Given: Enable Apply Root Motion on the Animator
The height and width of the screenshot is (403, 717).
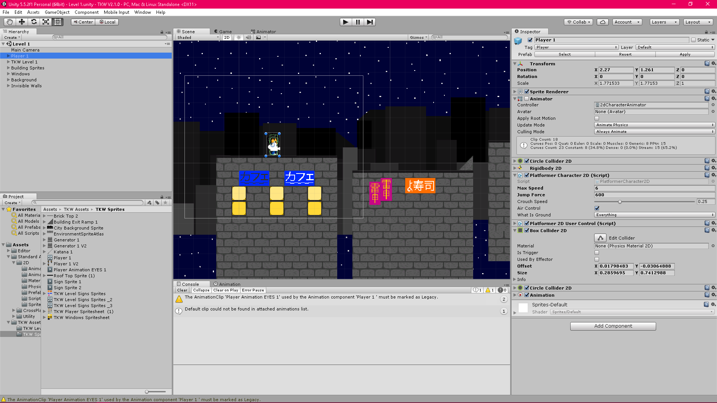Looking at the screenshot, I should click(x=596, y=118).
